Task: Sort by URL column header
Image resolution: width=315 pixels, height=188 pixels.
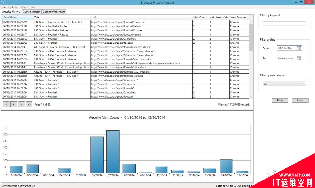Action: pyautogui.click(x=141, y=17)
